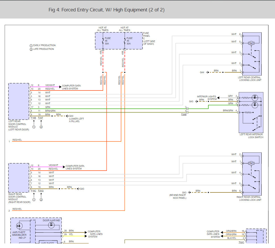Select the Left Rear Interior Lock Switch component box
The height and width of the screenshot is (248, 275).
pyautogui.click(x=251, y=112)
